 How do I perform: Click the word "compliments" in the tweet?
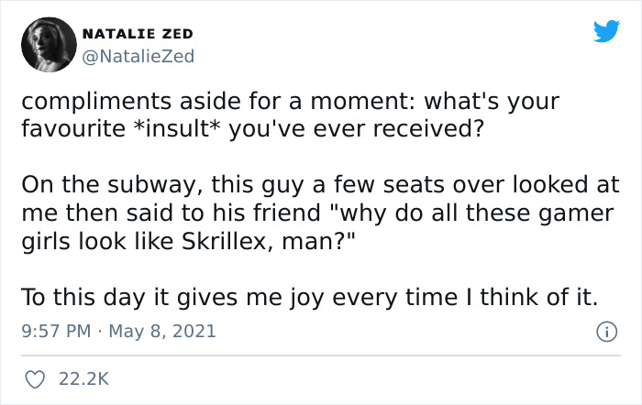pos(87,100)
